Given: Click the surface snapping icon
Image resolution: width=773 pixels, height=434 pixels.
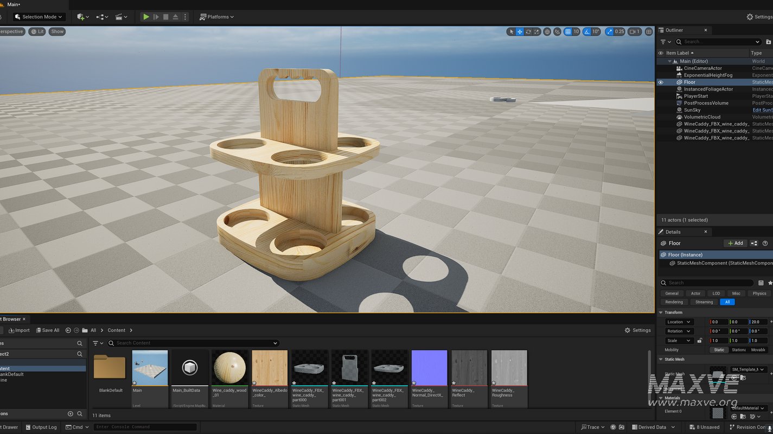Looking at the screenshot, I should (x=557, y=31).
